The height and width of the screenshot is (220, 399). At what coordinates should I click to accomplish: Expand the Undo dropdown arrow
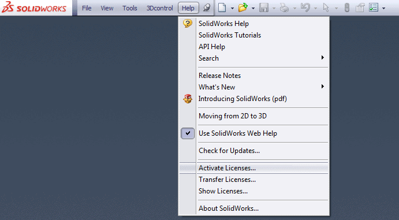pyautogui.click(x=315, y=9)
